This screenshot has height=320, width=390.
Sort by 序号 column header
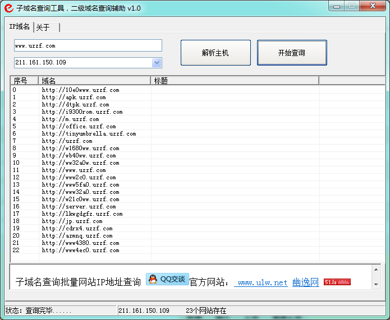(x=24, y=81)
